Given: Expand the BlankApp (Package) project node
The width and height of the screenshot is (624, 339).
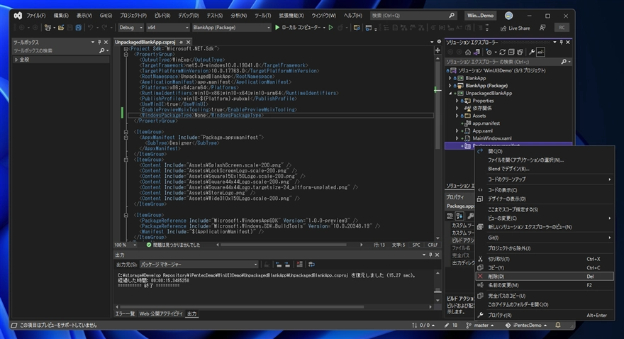Looking at the screenshot, I should point(450,86).
